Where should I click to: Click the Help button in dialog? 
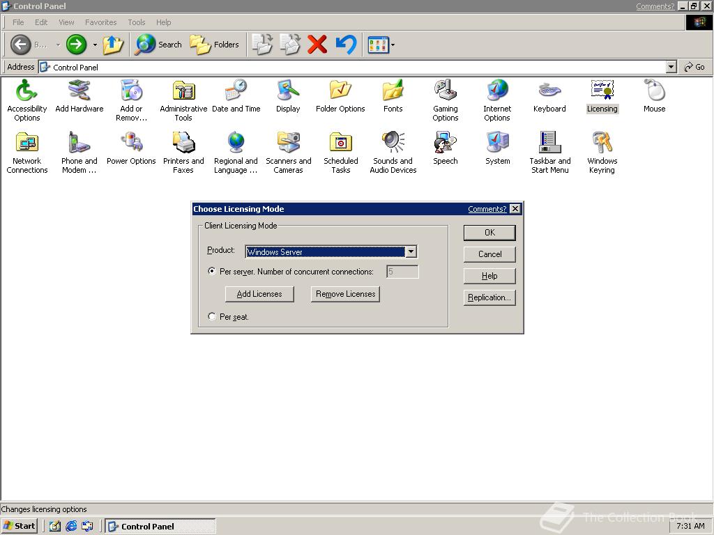point(489,276)
